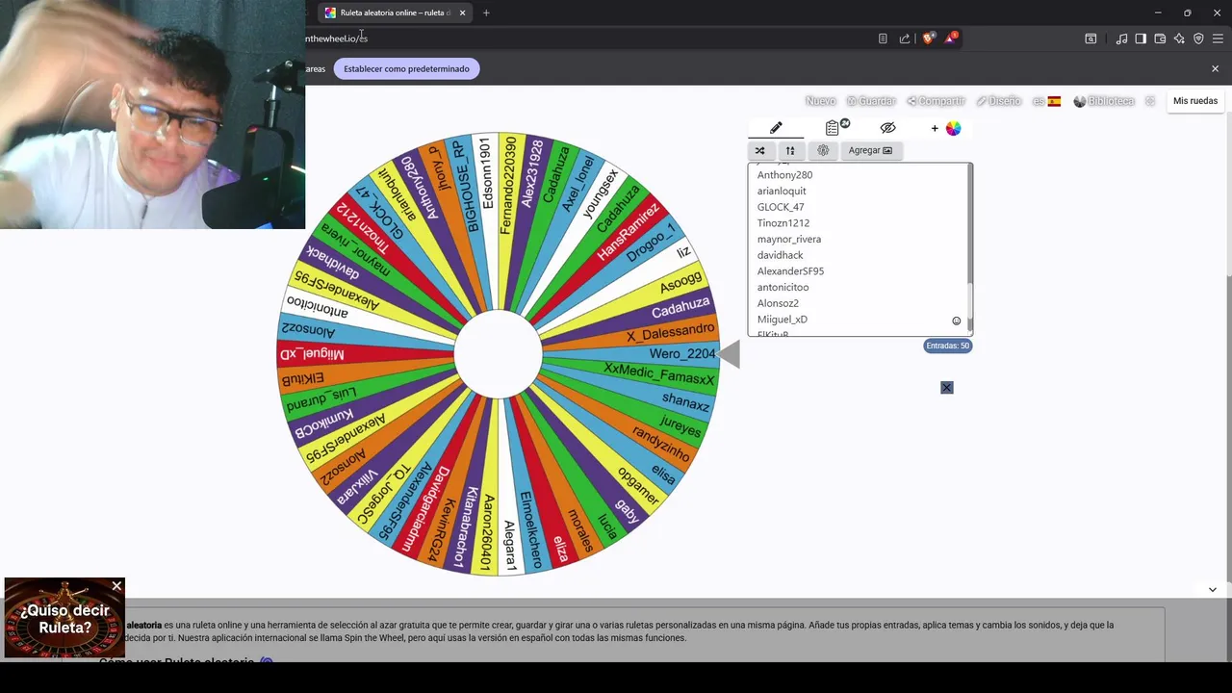The image size is (1232, 693).
Task: Dismiss the default browser notification bar
Action: [x=1215, y=68]
